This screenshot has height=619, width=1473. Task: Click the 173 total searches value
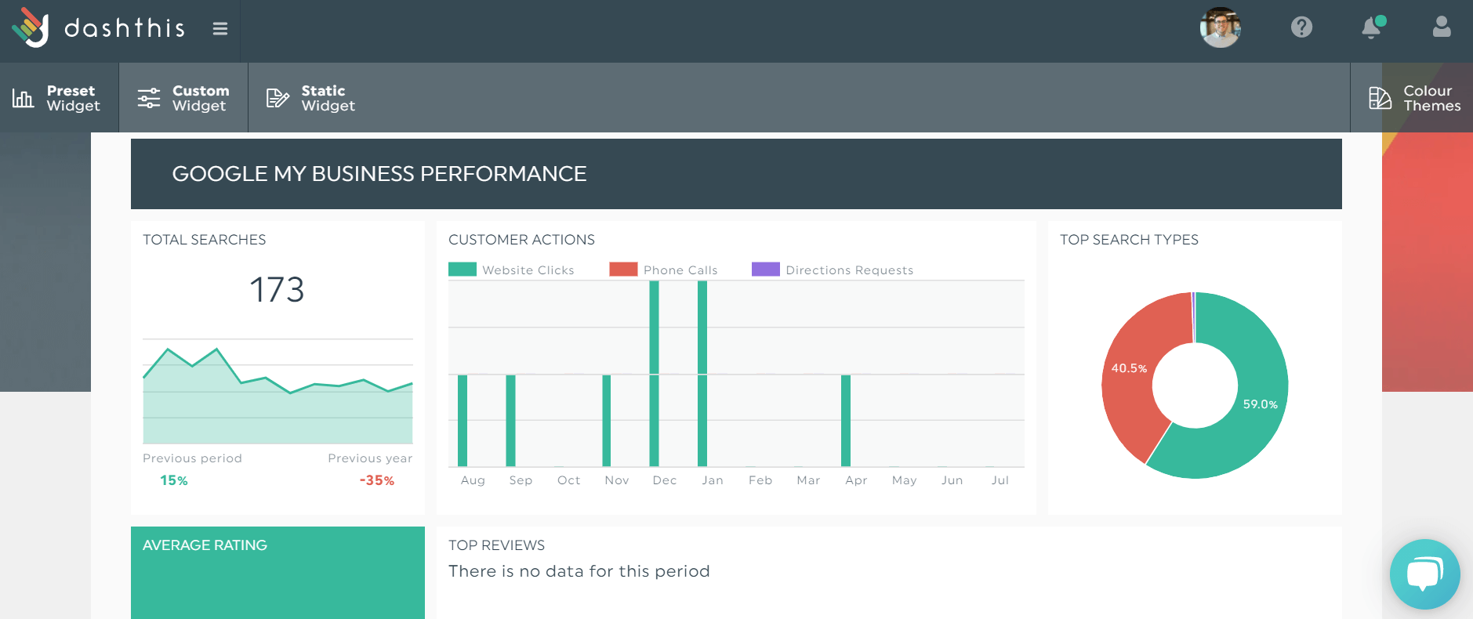pos(277,290)
